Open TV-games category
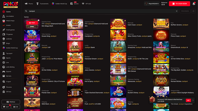The image size is (198, 111). coord(8,34)
